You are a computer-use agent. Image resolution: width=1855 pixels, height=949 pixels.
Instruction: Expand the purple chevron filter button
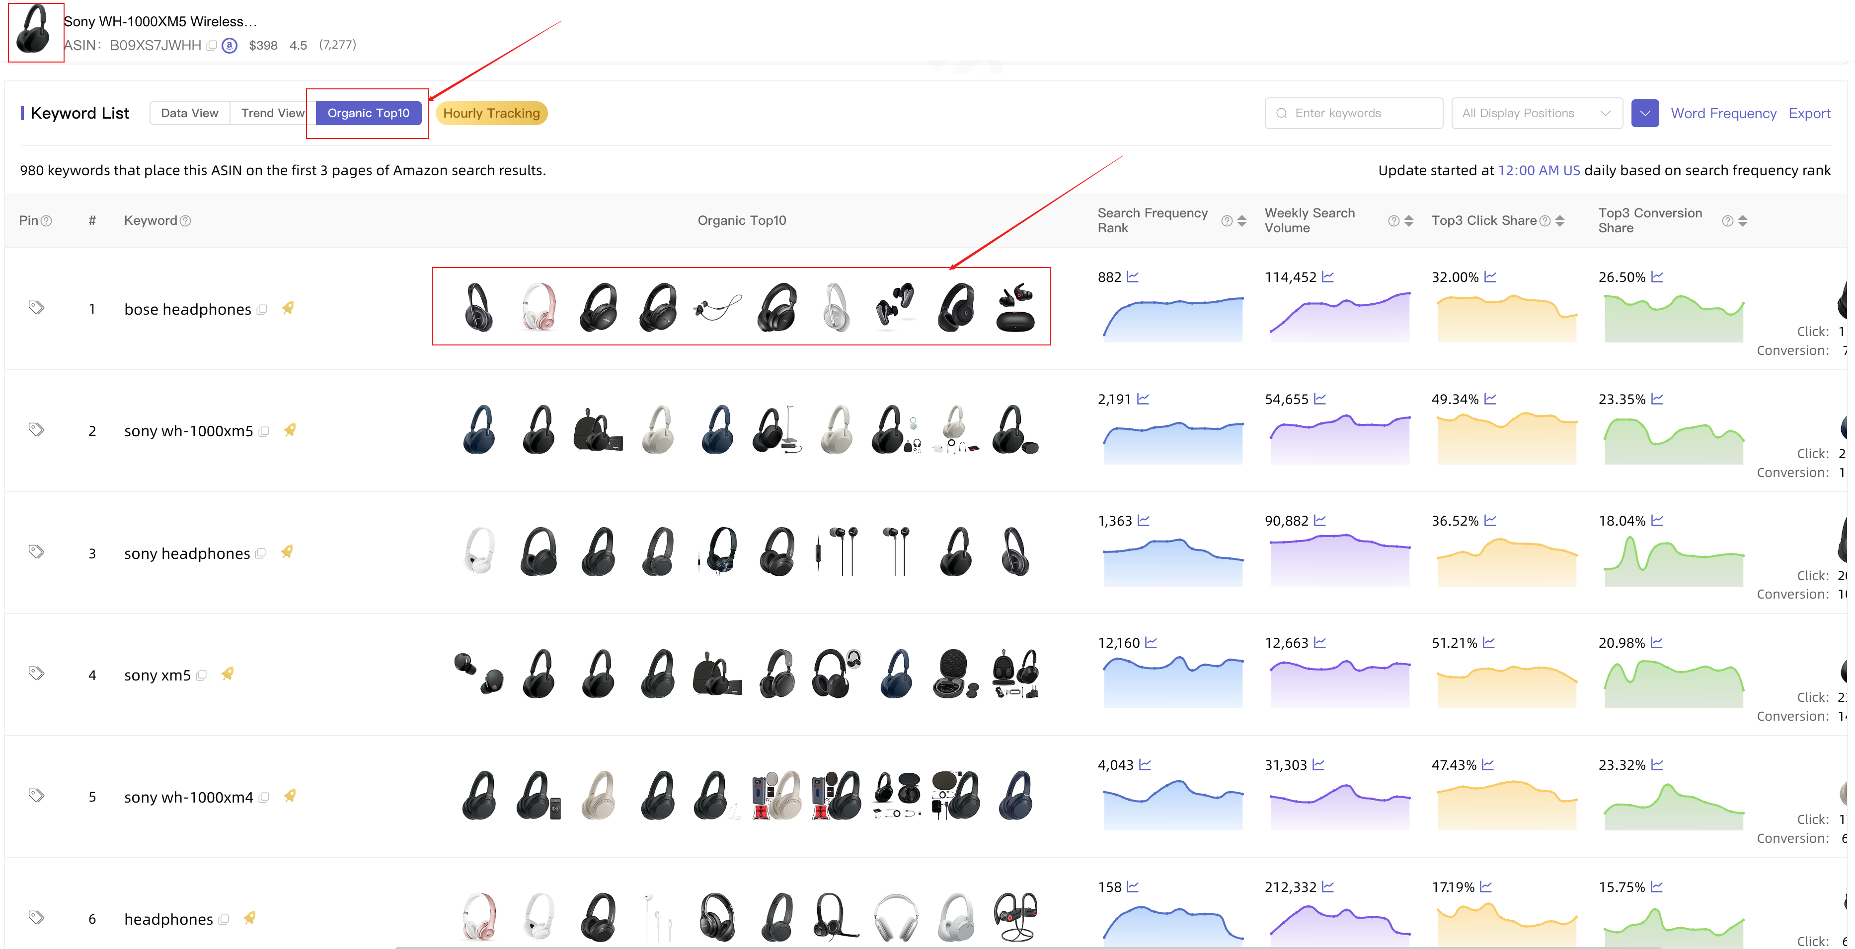coord(1645,113)
